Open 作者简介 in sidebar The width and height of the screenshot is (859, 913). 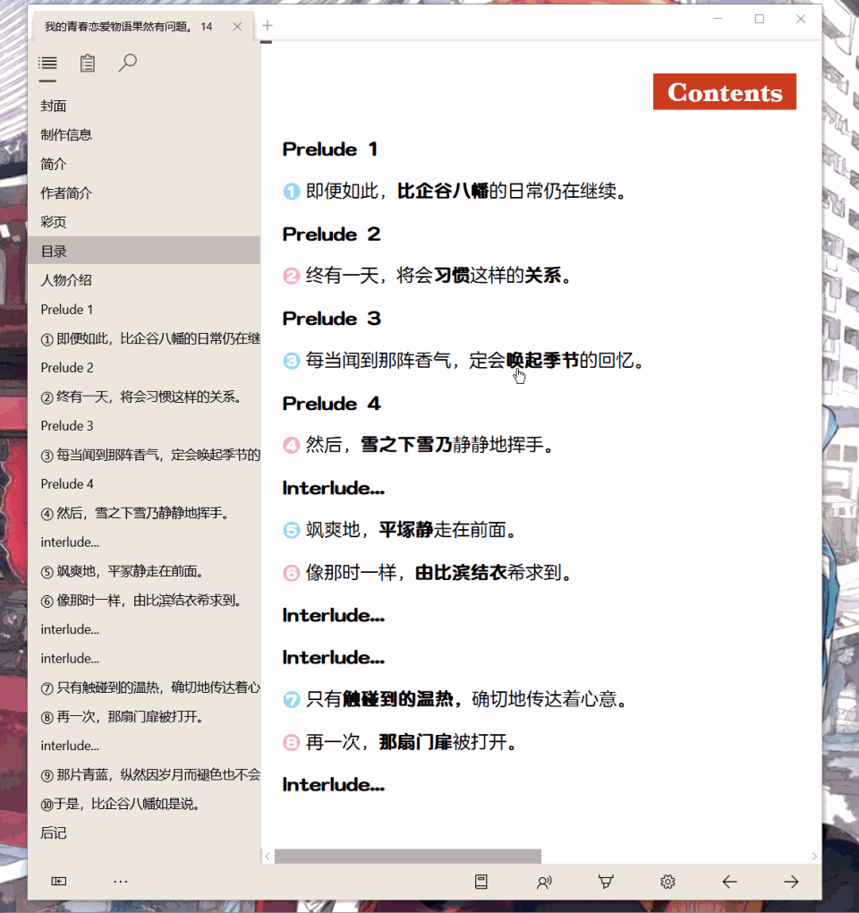[x=144, y=193]
